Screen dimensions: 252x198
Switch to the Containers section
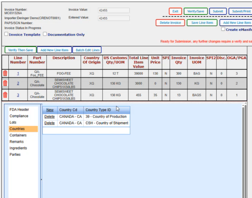point(18,135)
